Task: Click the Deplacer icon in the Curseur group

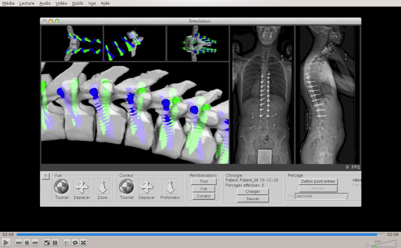Action: coord(147,187)
